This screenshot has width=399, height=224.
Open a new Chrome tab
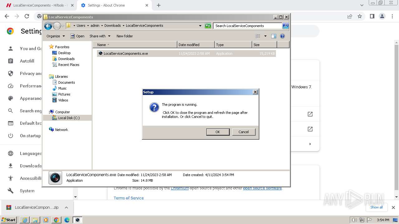(159, 5)
